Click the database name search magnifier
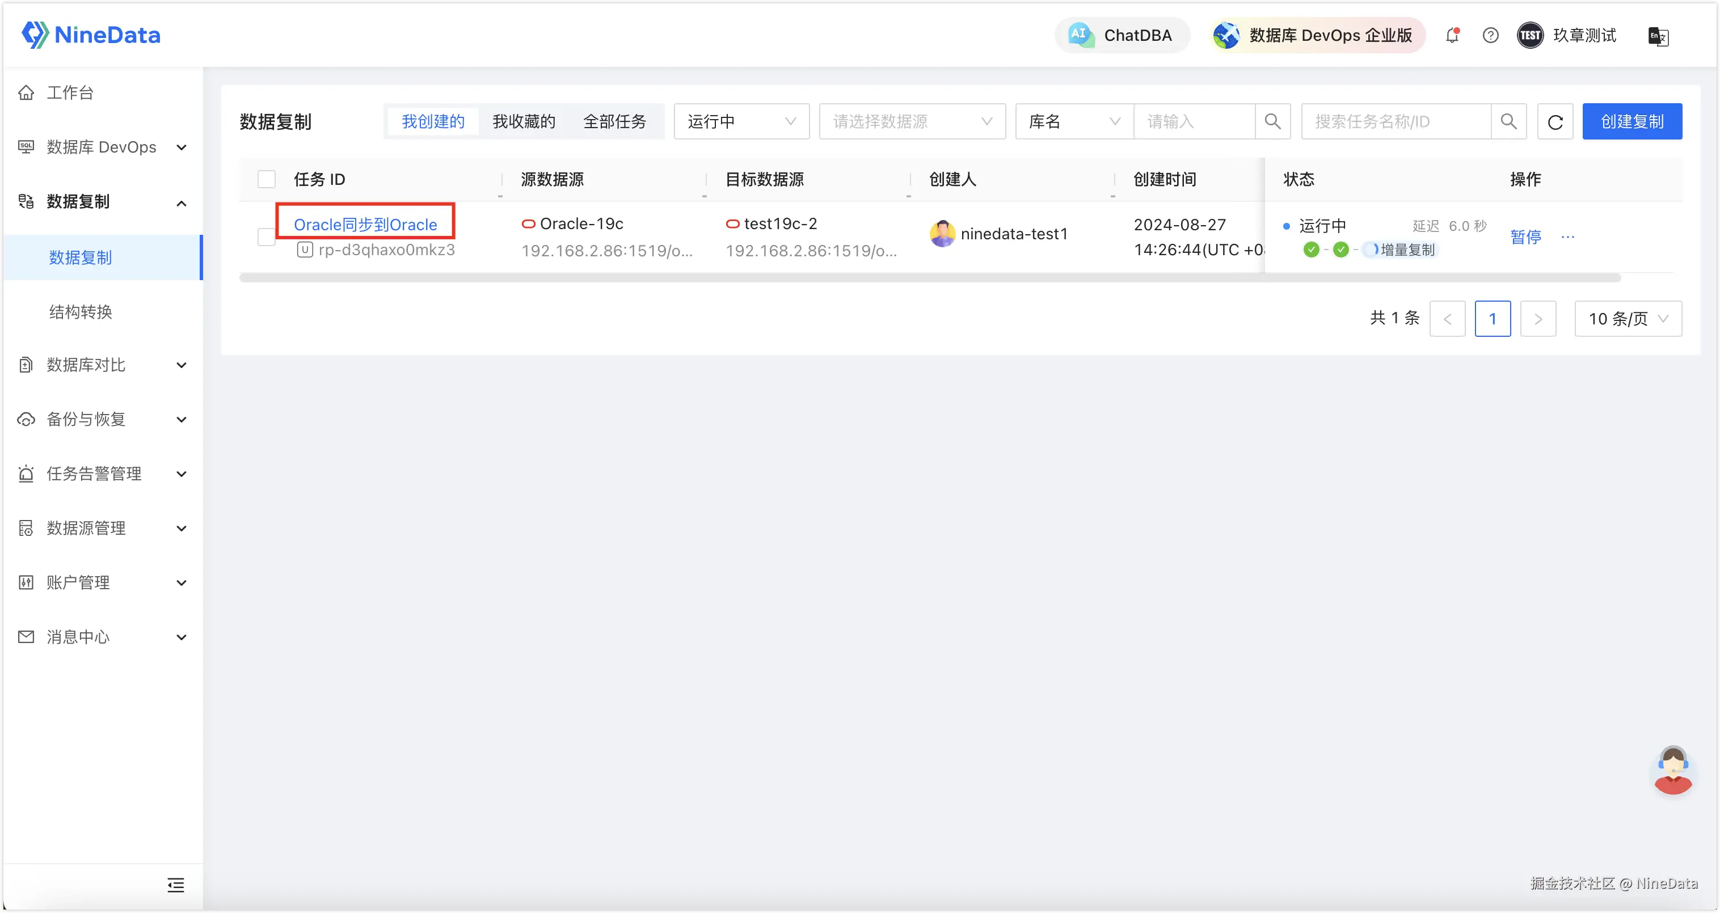 click(x=1272, y=121)
